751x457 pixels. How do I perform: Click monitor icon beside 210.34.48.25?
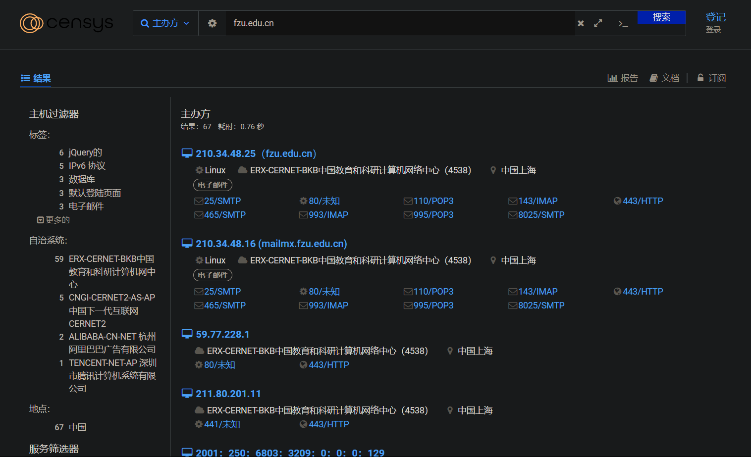(187, 153)
